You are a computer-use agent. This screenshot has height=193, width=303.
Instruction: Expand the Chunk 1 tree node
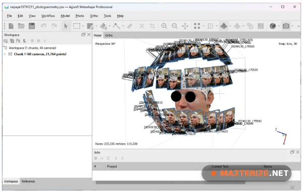tap(5, 54)
